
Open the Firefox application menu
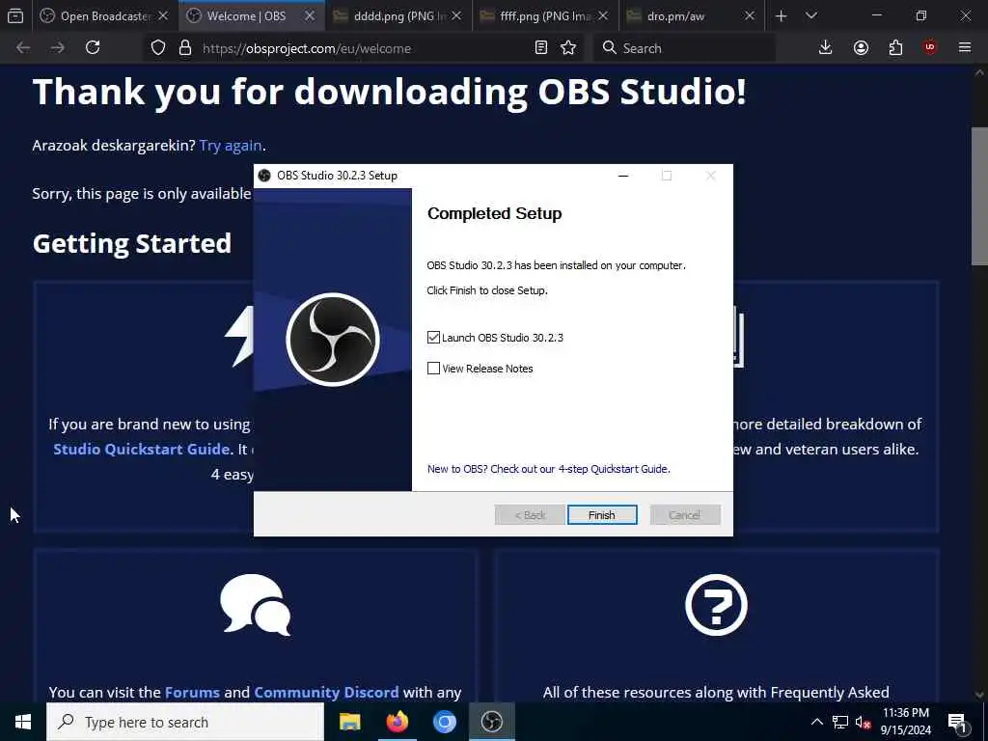tap(965, 48)
